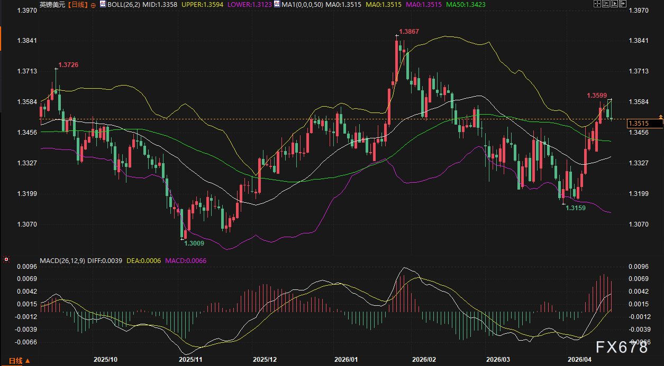Click the fourth chart tool icon at top right
Image resolution: width=664 pixels, height=366 pixels.
coord(622,4)
